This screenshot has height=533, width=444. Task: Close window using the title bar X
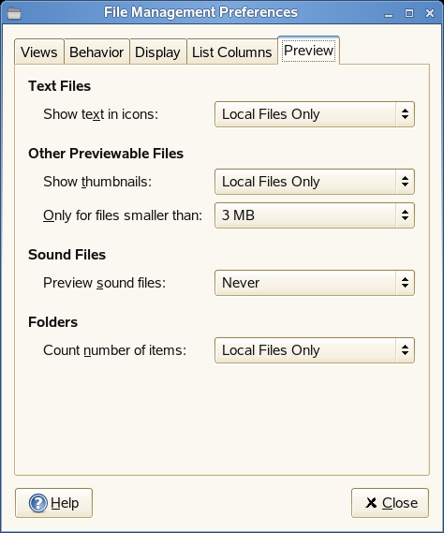click(x=430, y=13)
